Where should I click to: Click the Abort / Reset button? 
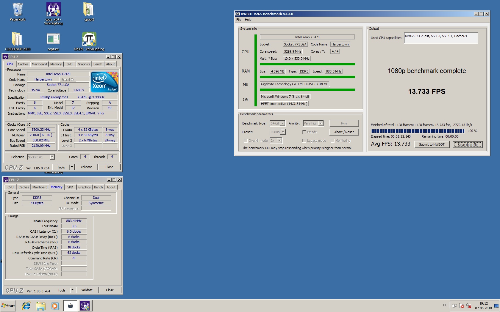(x=344, y=132)
